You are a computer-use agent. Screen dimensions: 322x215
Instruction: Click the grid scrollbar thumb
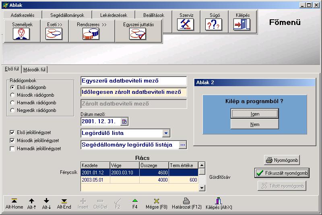click(x=202, y=172)
